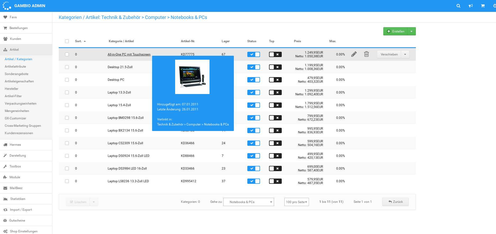Open the megaphone announcements icon
Viewport: 496px width, 234px height.
point(471,6)
